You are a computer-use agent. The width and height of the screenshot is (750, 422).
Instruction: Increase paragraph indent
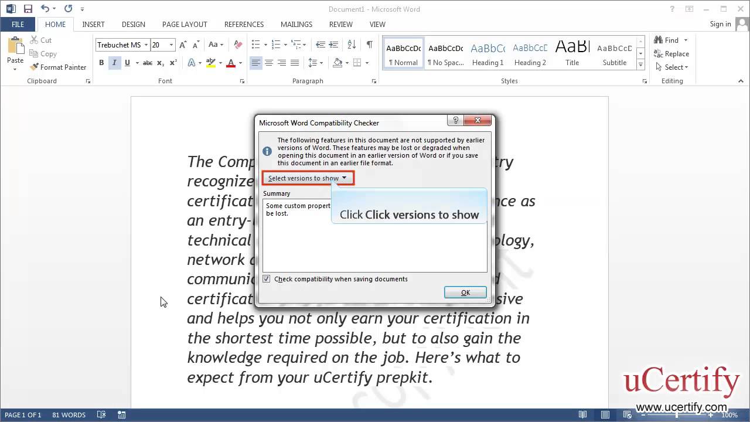(333, 45)
